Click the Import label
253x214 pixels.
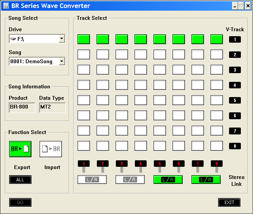pos(52,167)
